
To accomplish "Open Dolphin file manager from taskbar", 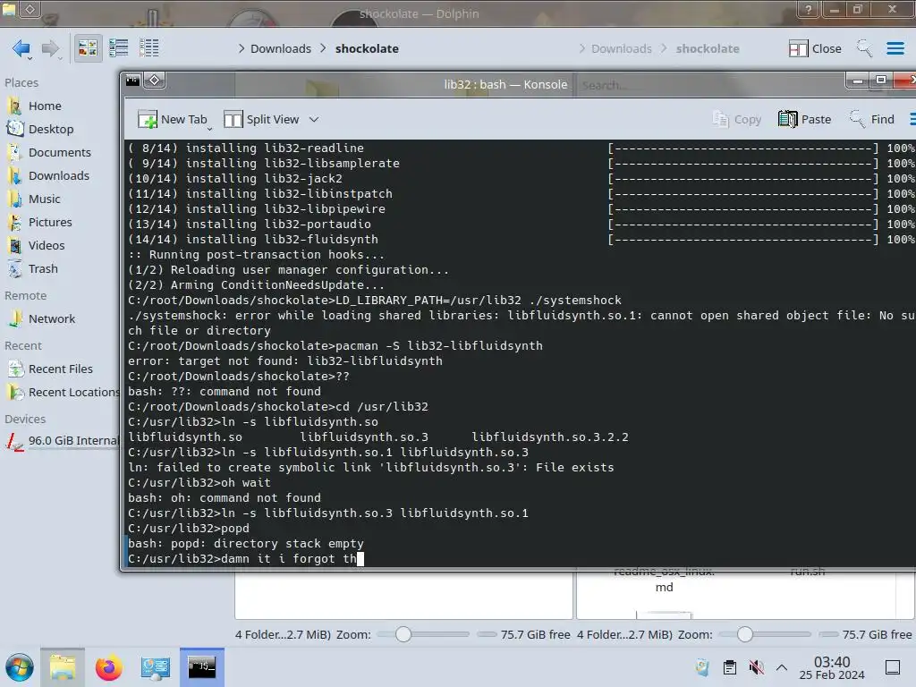I will coord(63,667).
